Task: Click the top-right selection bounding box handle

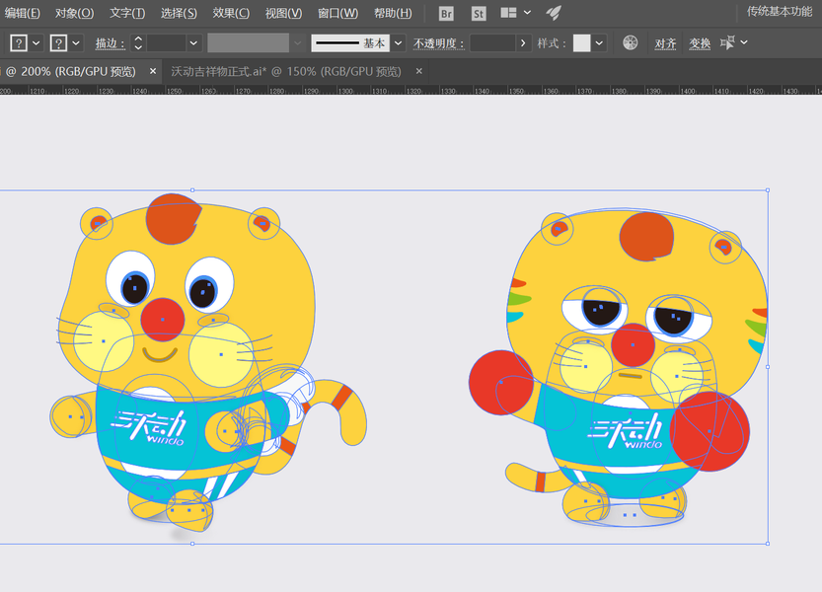Action: pos(768,190)
